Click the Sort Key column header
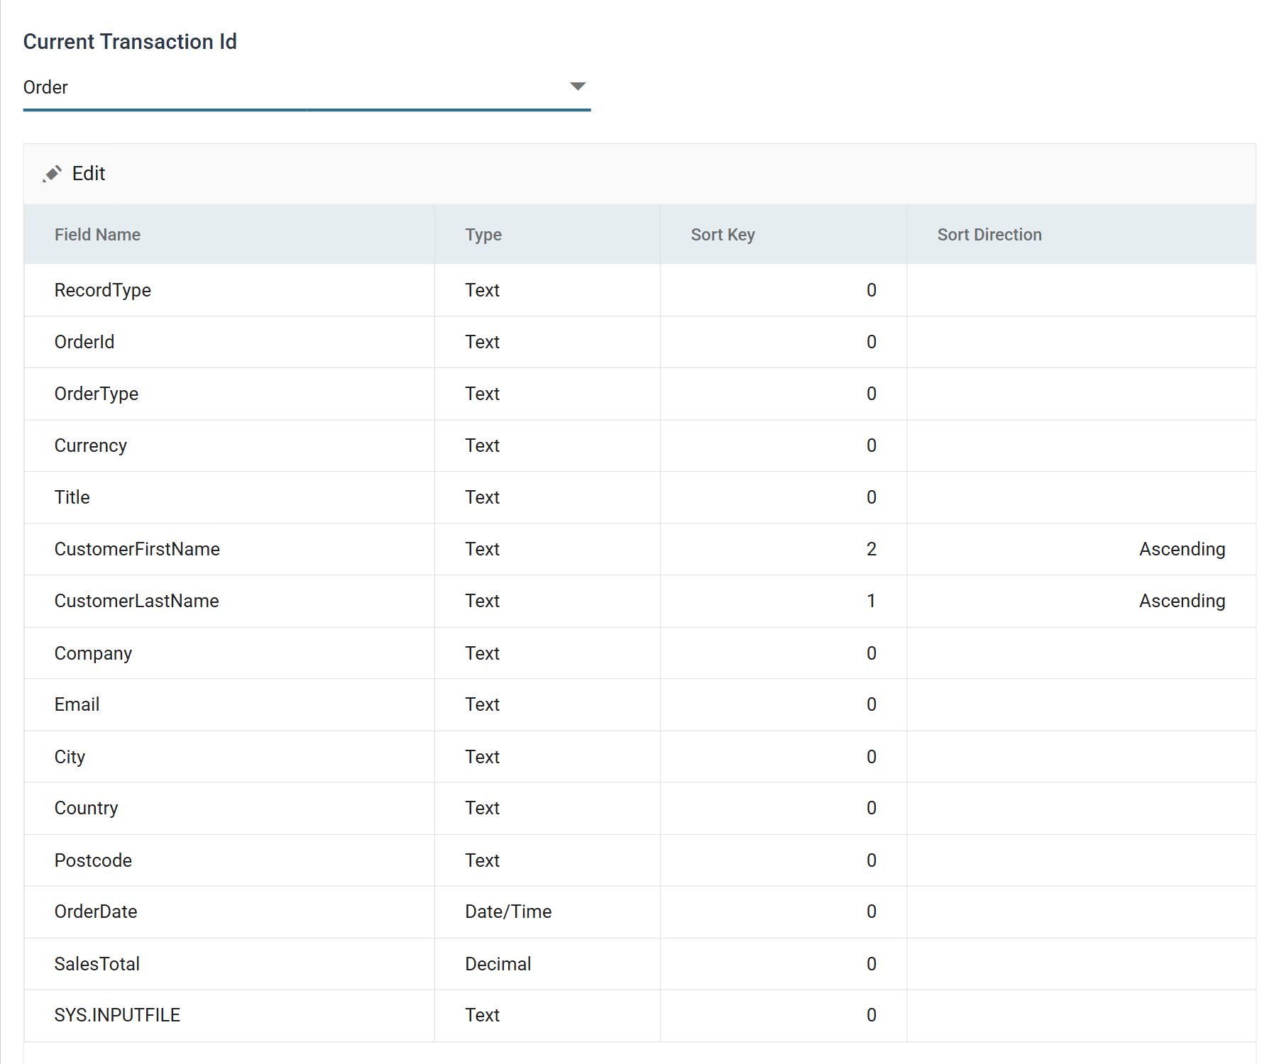Viewport: 1279px width, 1064px height. point(723,235)
